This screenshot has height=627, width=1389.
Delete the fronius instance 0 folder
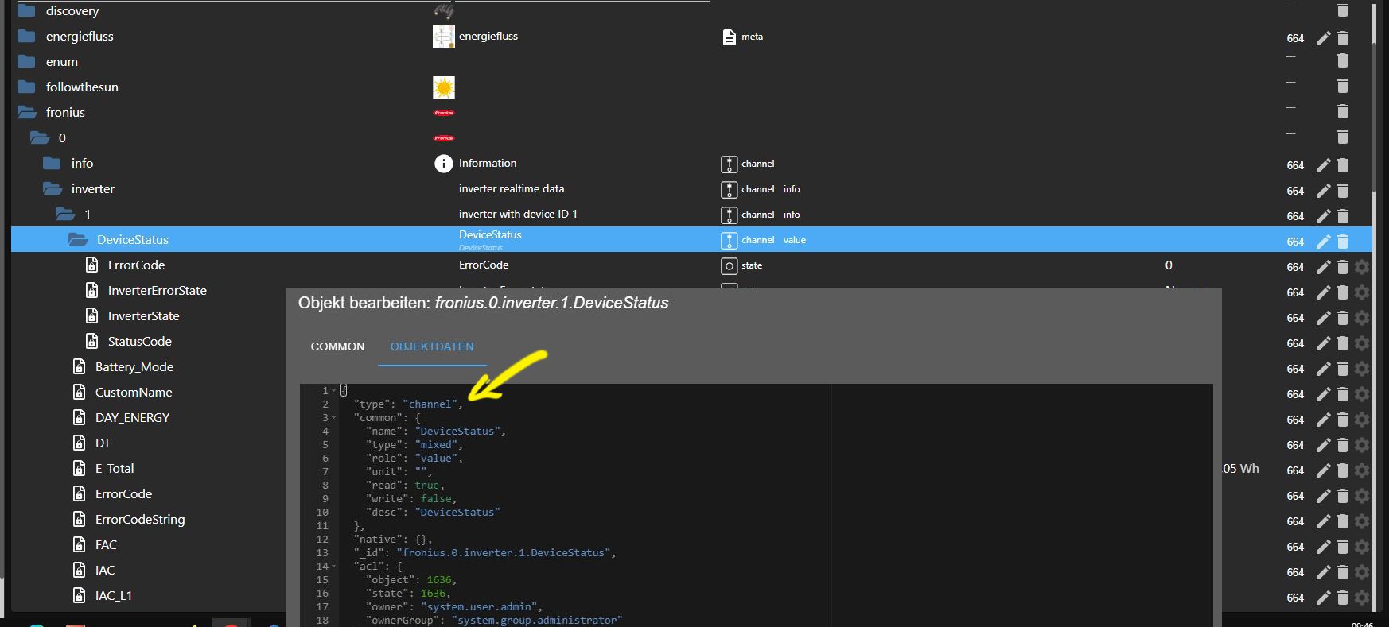1343,137
